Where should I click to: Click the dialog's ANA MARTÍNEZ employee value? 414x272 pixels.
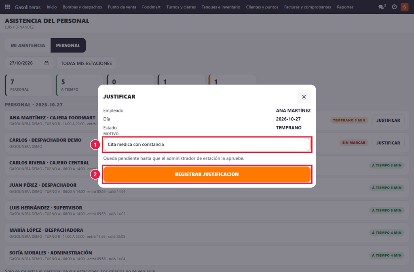pos(294,110)
